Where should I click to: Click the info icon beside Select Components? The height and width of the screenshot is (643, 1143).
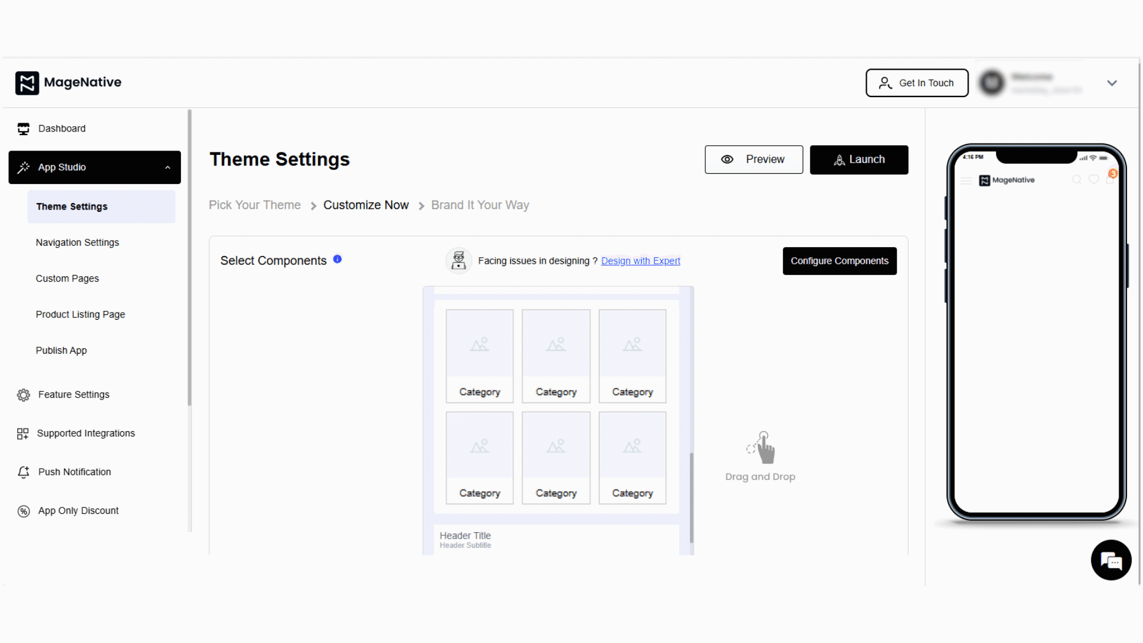tap(338, 259)
